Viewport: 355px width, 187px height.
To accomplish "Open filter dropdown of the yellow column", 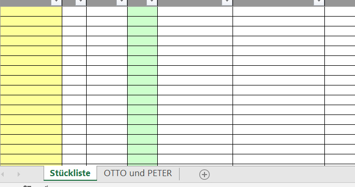I will click(57, 2).
